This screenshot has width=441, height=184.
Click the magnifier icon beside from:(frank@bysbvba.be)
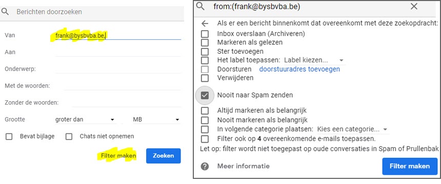pyautogui.click(x=201, y=6)
